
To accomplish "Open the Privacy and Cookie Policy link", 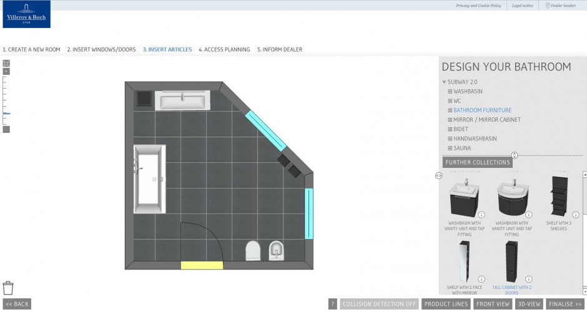I will 478,6.
